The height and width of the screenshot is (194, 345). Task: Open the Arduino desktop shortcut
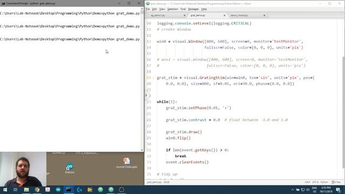(x=70, y=169)
